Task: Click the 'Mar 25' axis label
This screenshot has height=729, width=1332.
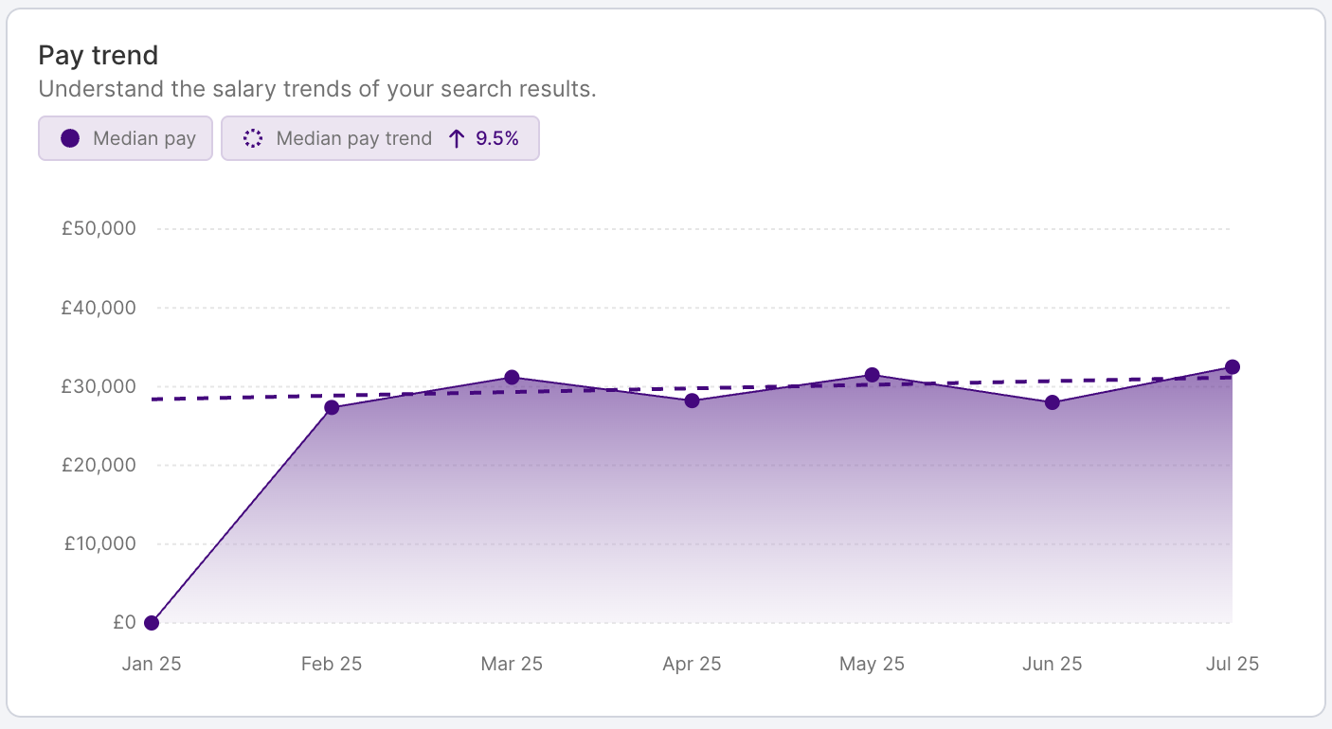Action: [x=512, y=664]
